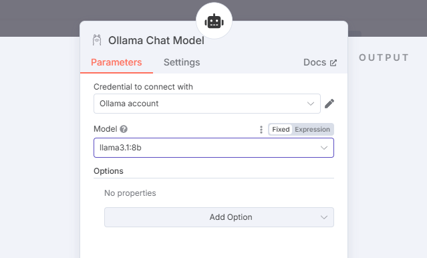The width and height of the screenshot is (427, 258).
Task: Click the robot icon above the panel
Action: point(214,21)
